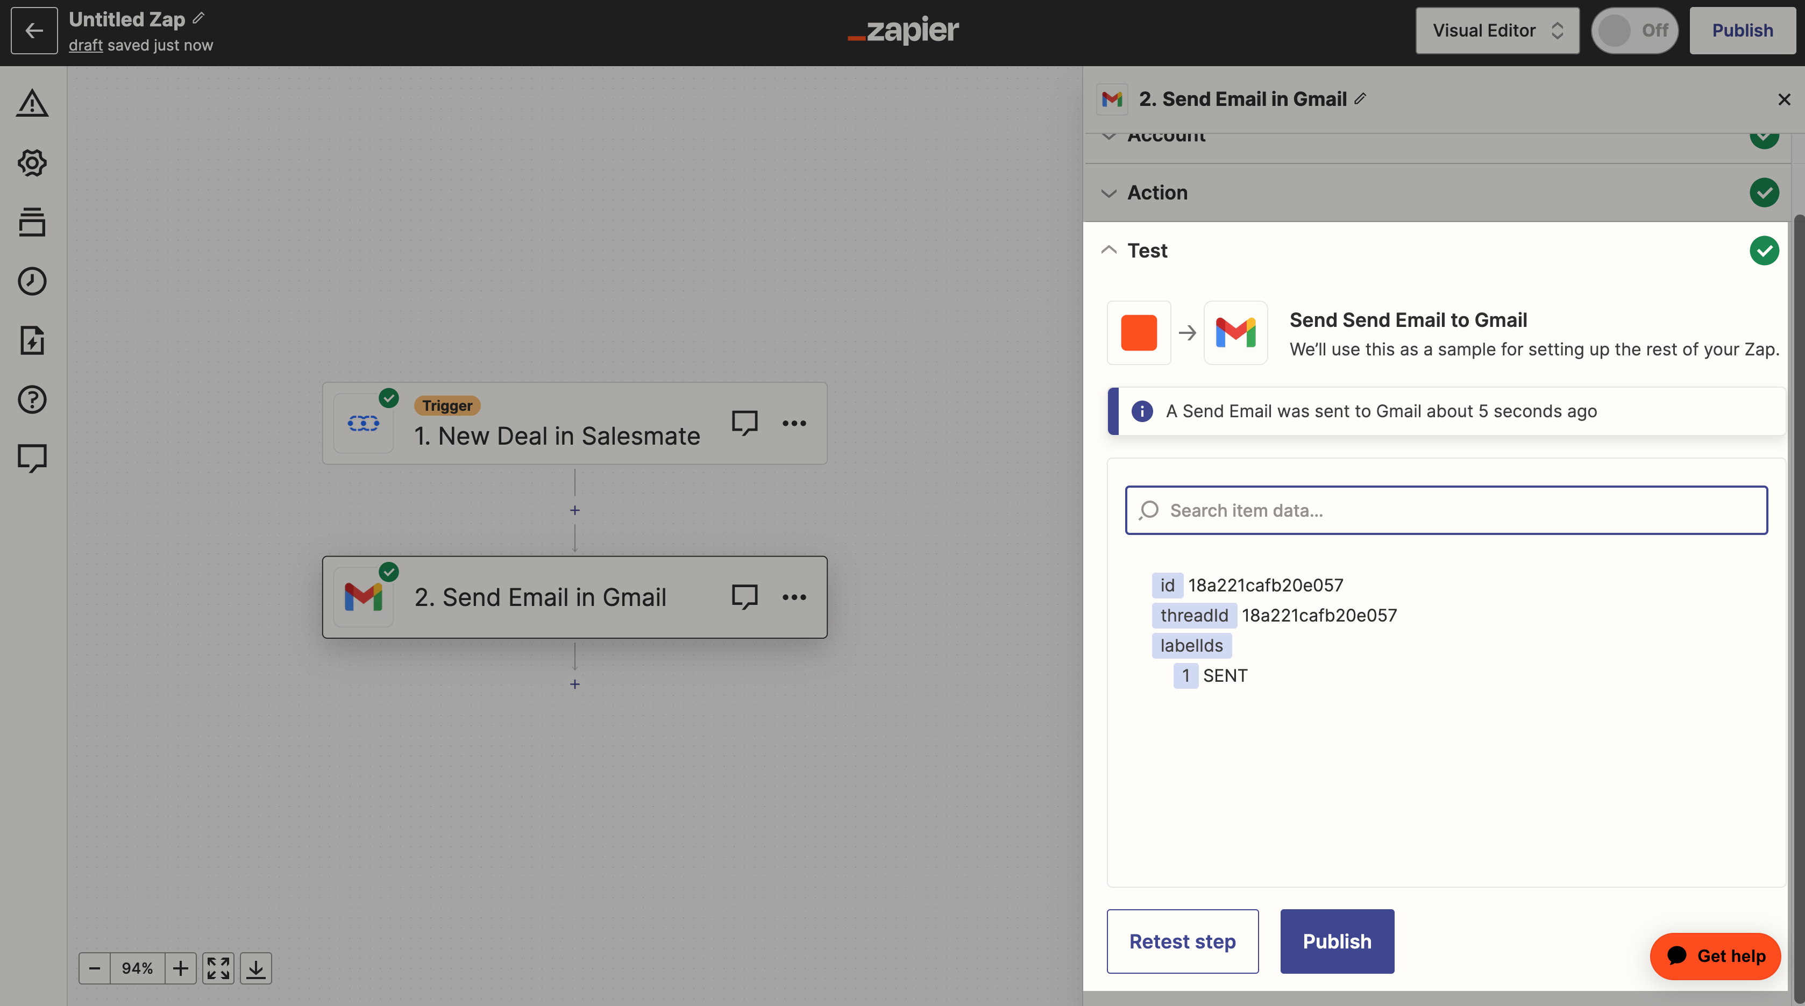This screenshot has height=1006, width=1805.
Task: Zoom out the canvas with minus button
Action: click(x=95, y=968)
